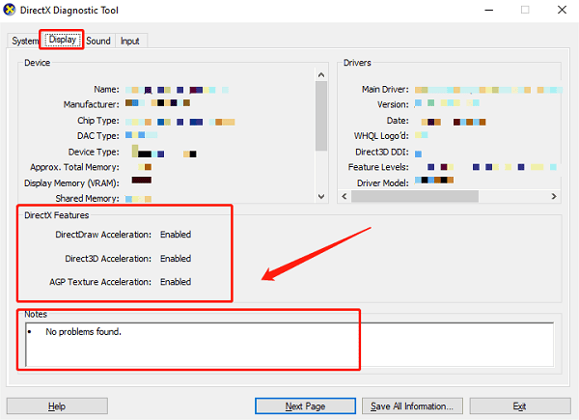Click Device list scroll up arrow
579x420 pixels.
pos(321,75)
